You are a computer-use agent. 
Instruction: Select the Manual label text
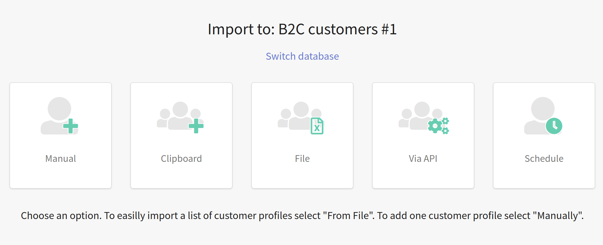click(61, 158)
